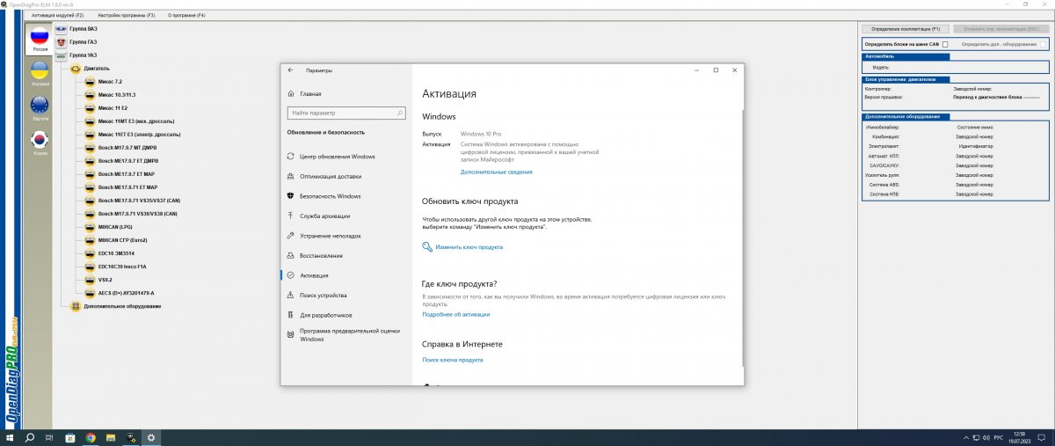Click the engine icon beside Микас 11 Е2
Image resolution: width=1055 pixels, height=446 pixels.
(x=90, y=108)
